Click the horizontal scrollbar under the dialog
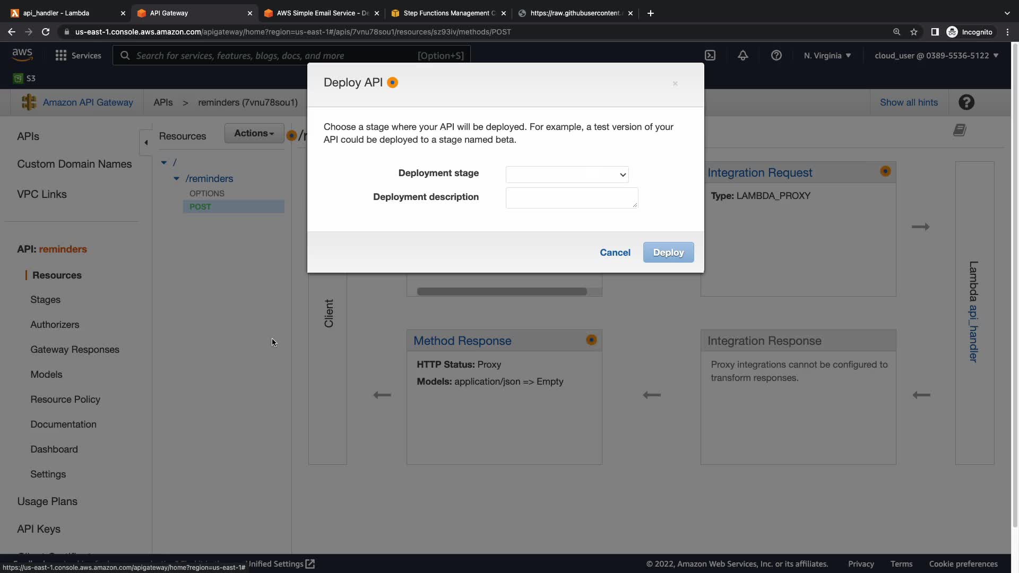Viewport: 1019px width, 573px height. 502,291
